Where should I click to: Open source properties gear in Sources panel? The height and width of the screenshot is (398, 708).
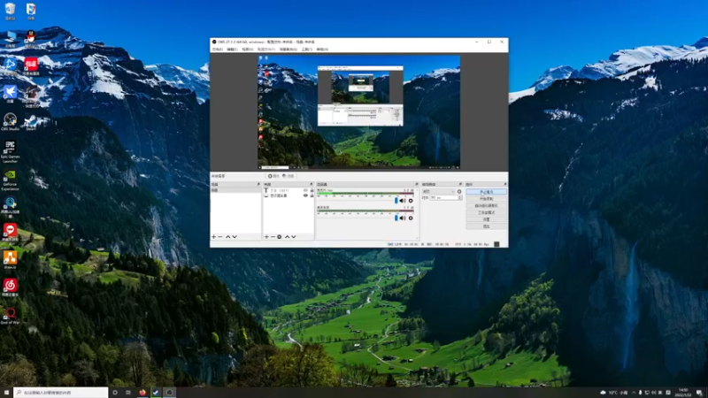tap(280, 237)
